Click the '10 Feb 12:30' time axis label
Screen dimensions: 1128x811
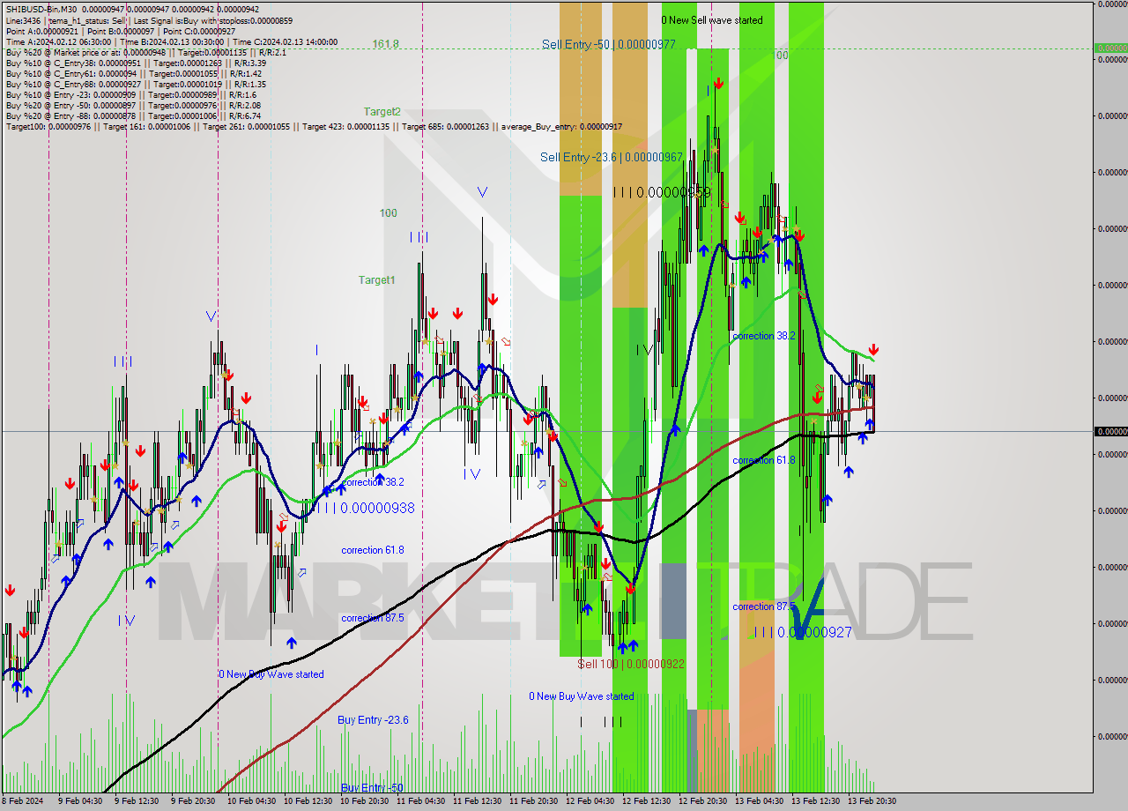coord(308,801)
